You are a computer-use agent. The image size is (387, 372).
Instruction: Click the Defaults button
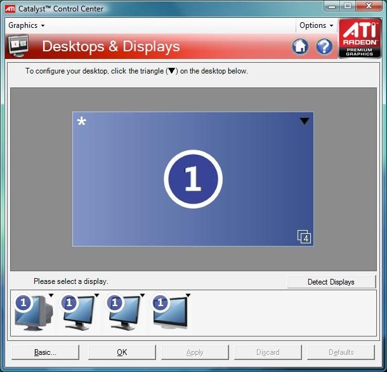click(341, 352)
